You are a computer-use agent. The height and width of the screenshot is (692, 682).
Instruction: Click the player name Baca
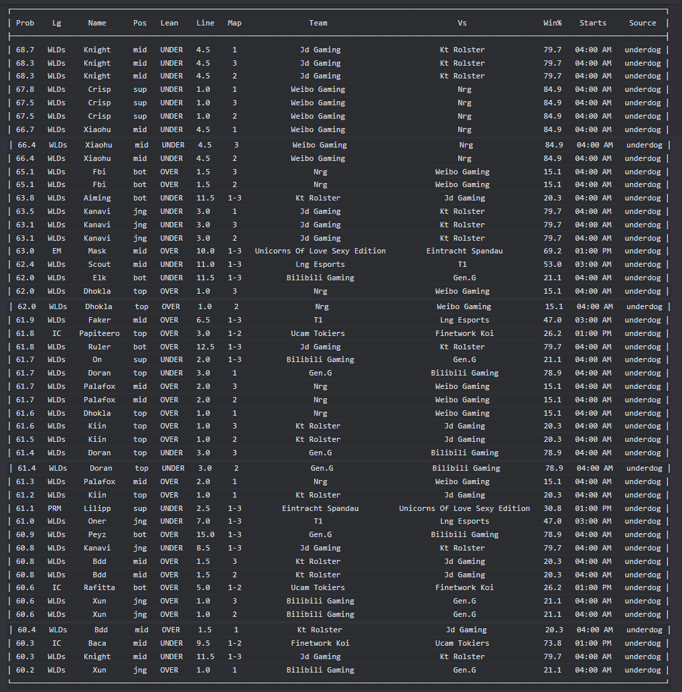[x=97, y=644]
